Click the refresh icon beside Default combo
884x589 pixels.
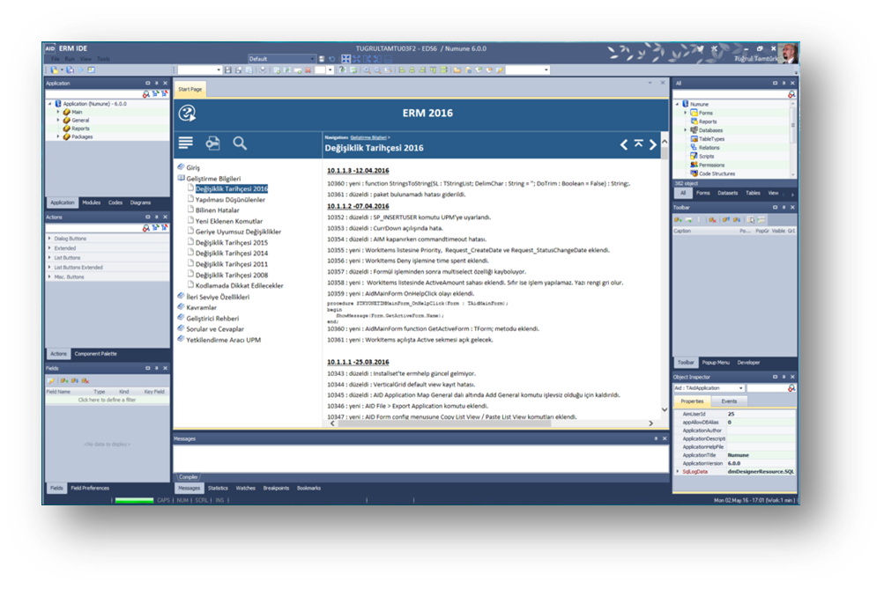pos(332,59)
